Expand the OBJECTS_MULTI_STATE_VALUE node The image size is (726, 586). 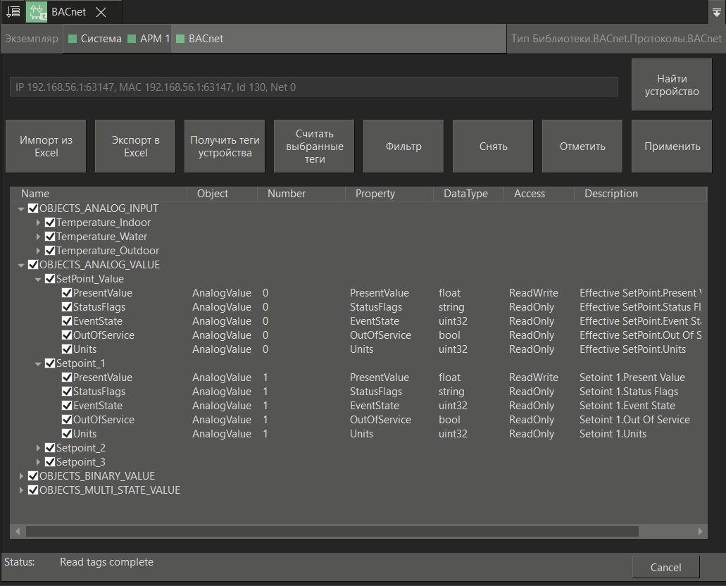[21, 490]
